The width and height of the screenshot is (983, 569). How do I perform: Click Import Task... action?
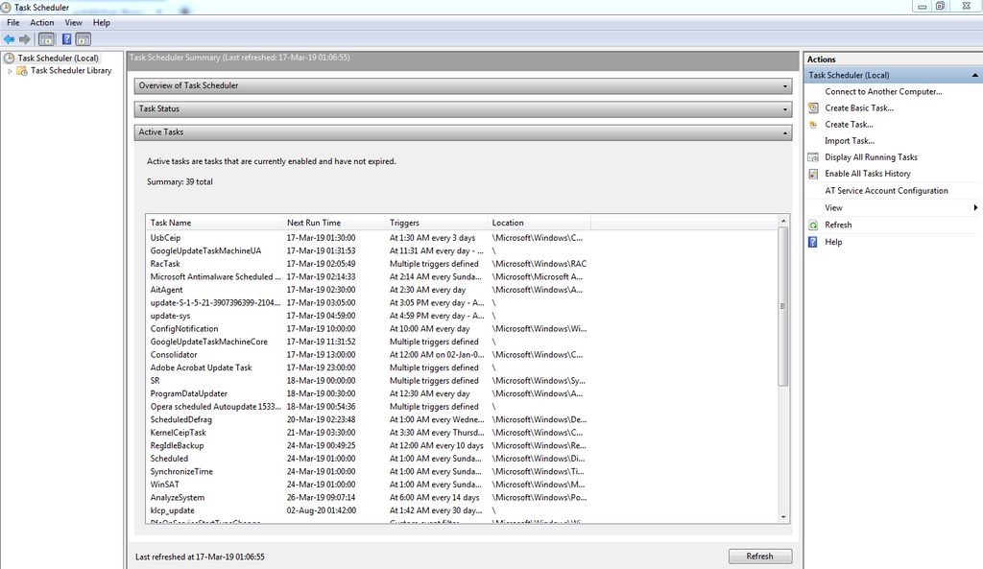(850, 141)
